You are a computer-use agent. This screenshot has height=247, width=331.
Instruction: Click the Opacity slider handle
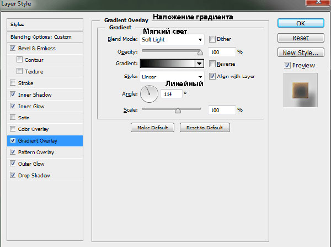pyautogui.click(x=200, y=52)
